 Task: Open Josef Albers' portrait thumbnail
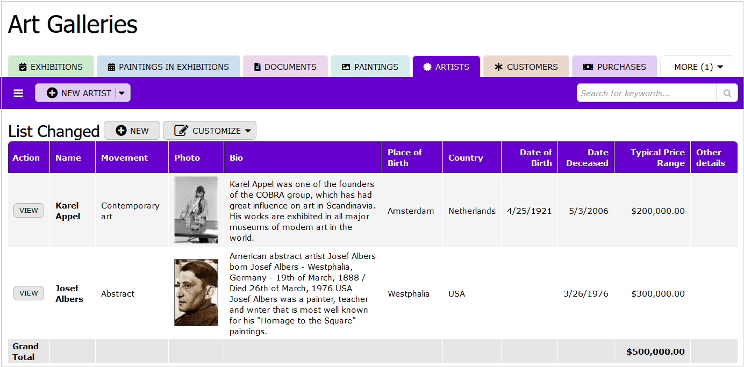click(196, 293)
